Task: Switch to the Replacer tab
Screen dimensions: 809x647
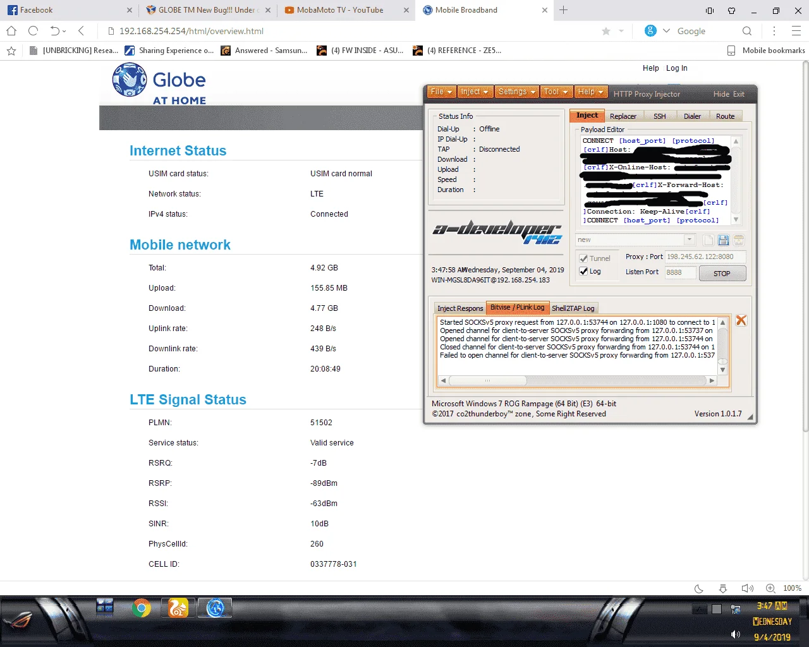Action: pyautogui.click(x=623, y=116)
